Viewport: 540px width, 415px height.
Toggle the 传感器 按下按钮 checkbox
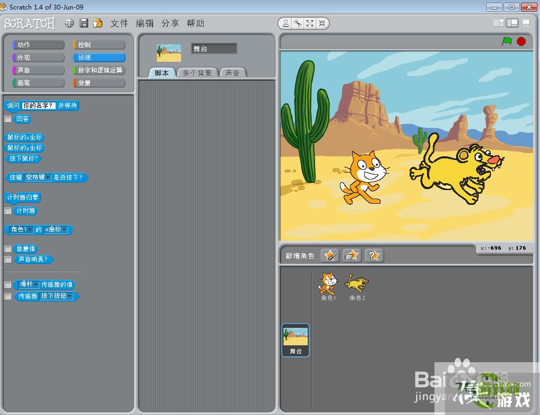7,296
